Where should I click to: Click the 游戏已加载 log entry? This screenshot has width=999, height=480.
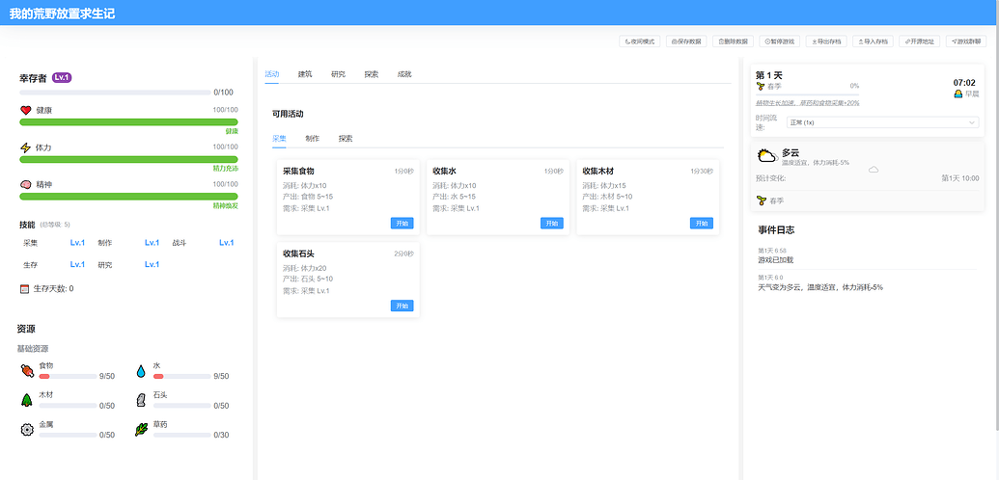(776, 259)
